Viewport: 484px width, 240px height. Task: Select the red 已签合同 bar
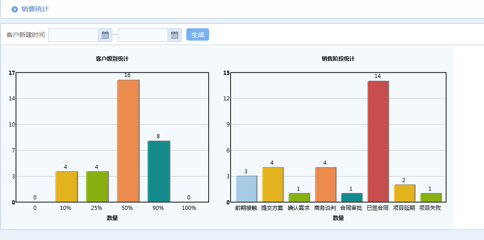tap(378, 141)
